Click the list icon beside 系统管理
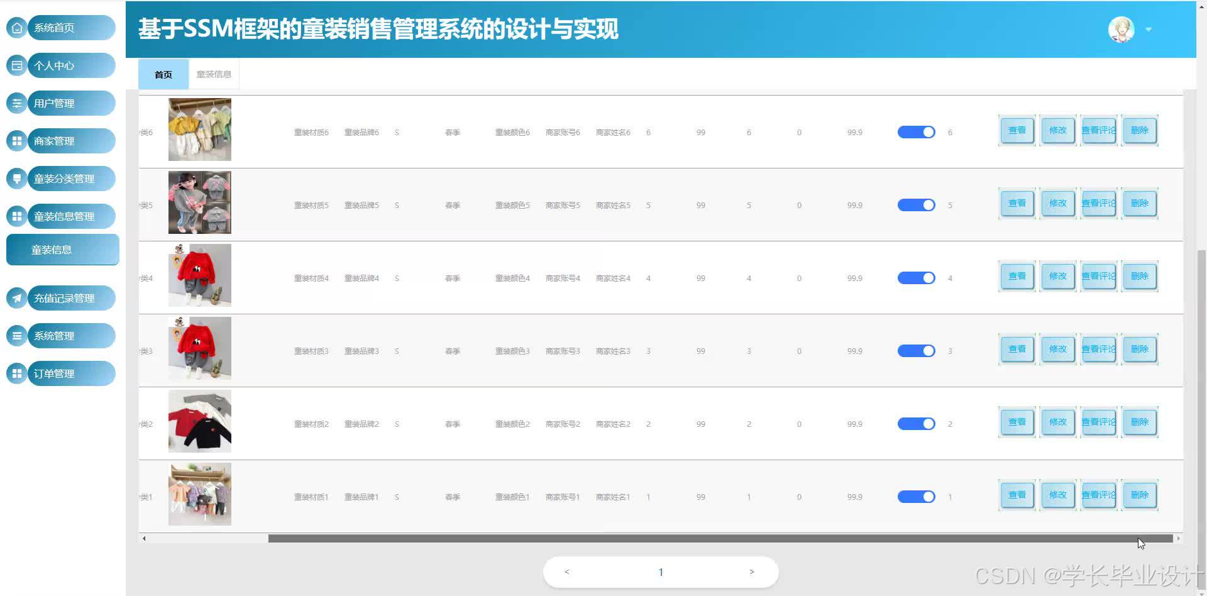1207x596 pixels. pos(17,336)
